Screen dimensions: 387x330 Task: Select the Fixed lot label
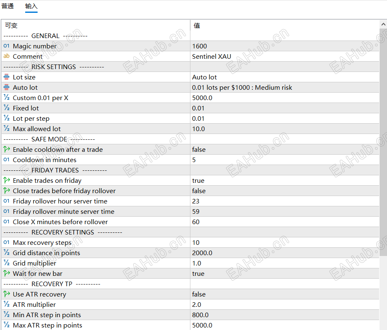tap(26, 108)
